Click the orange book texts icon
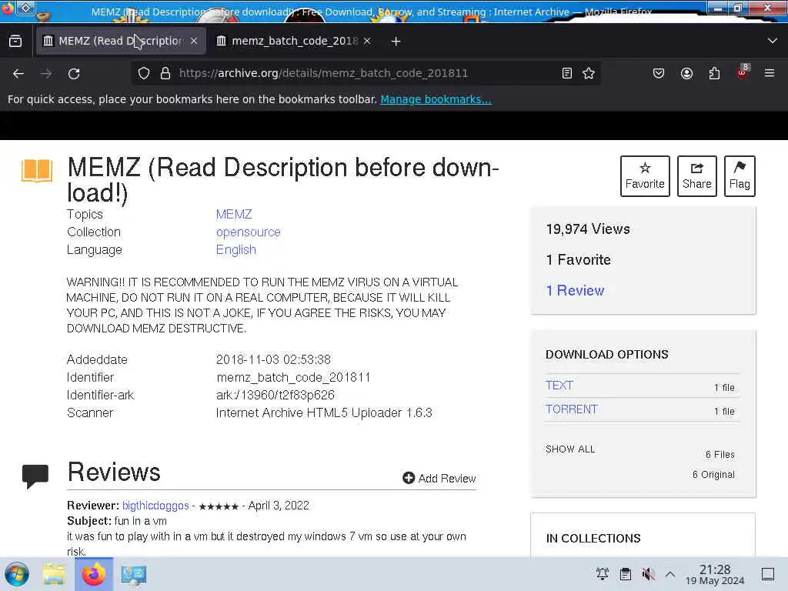The image size is (788, 591). [37, 170]
